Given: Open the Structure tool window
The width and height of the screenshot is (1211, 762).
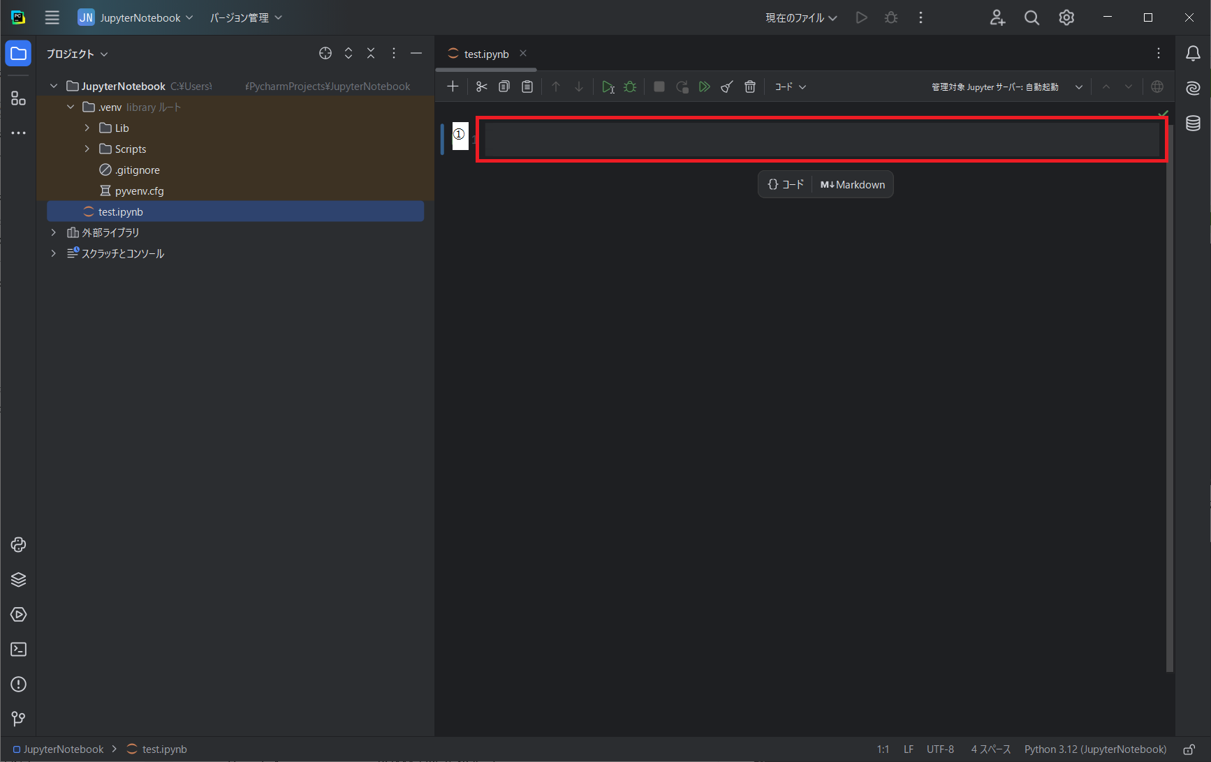Looking at the screenshot, I should pos(18,98).
